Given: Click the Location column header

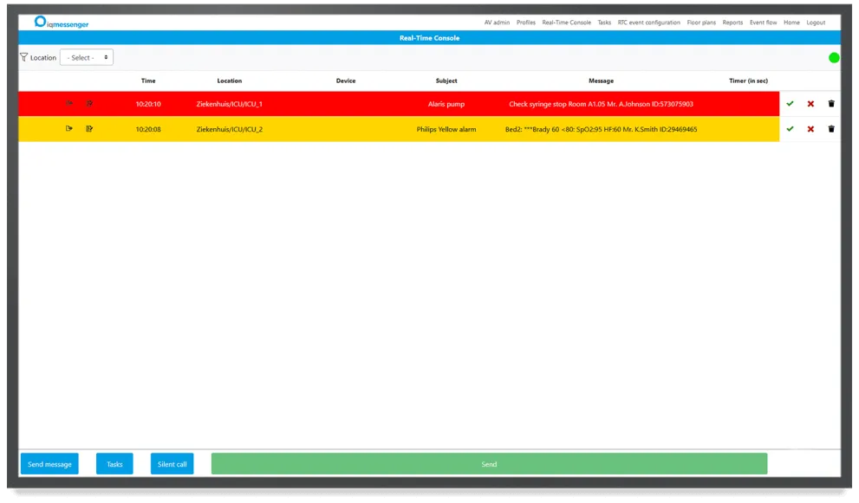Looking at the screenshot, I should click(230, 81).
